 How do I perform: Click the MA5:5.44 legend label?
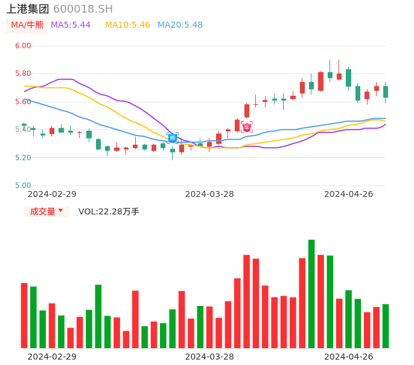pyautogui.click(x=71, y=25)
